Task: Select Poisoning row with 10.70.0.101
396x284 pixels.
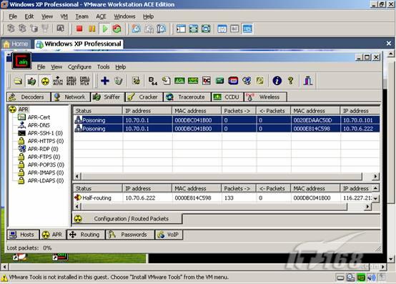Action: click(x=227, y=120)
